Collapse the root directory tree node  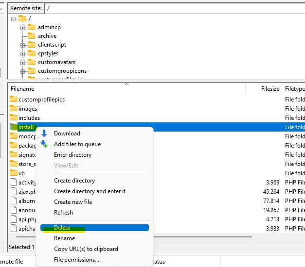[x=14, y=19]
